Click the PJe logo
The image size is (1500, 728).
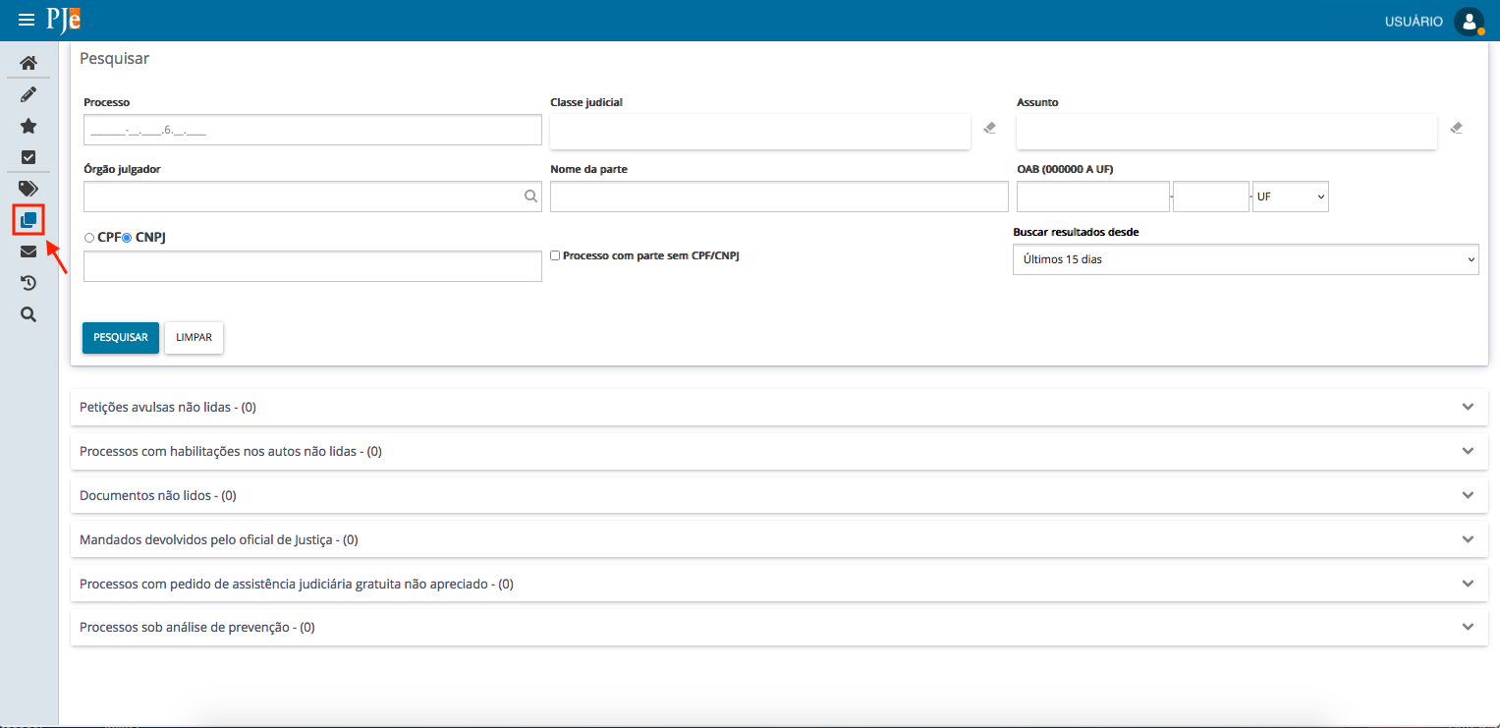point(63,20)
